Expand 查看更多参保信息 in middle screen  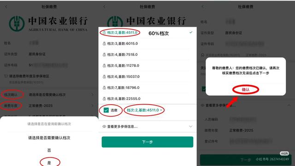(147, 126)
